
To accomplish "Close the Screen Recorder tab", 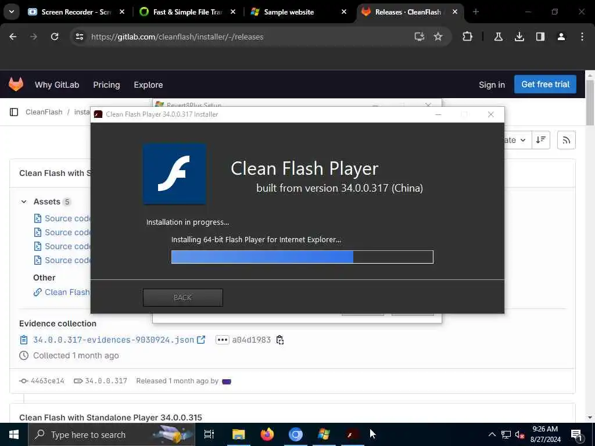I will click(122, 12).
